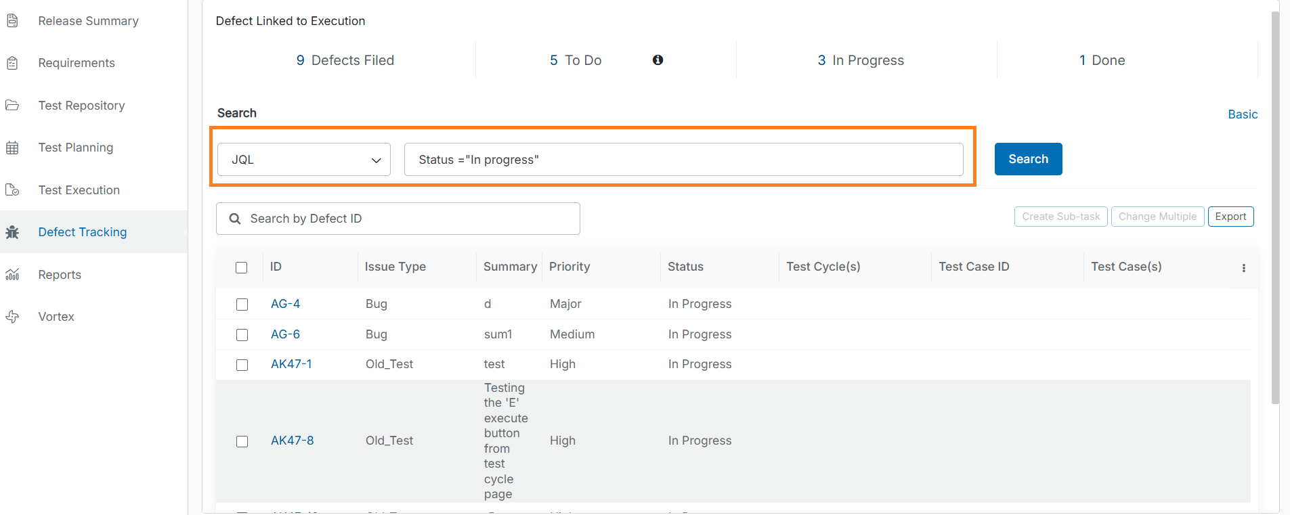This screenshot has height=515, width=1290.
Task: Open the JQL search type dropdown
Action: click(304, 160)
